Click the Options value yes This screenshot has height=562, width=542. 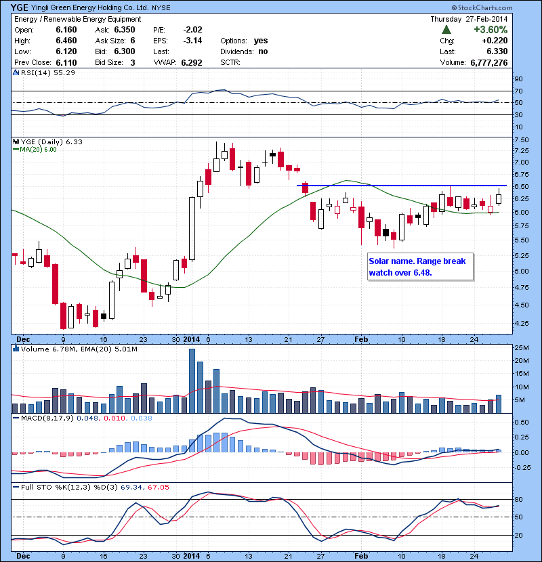coord(261,41)
